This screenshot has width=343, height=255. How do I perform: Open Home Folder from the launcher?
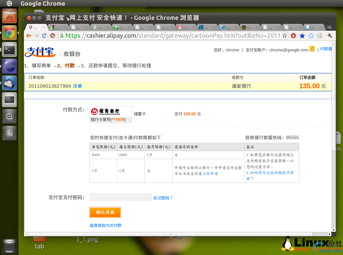pos(9,16)
